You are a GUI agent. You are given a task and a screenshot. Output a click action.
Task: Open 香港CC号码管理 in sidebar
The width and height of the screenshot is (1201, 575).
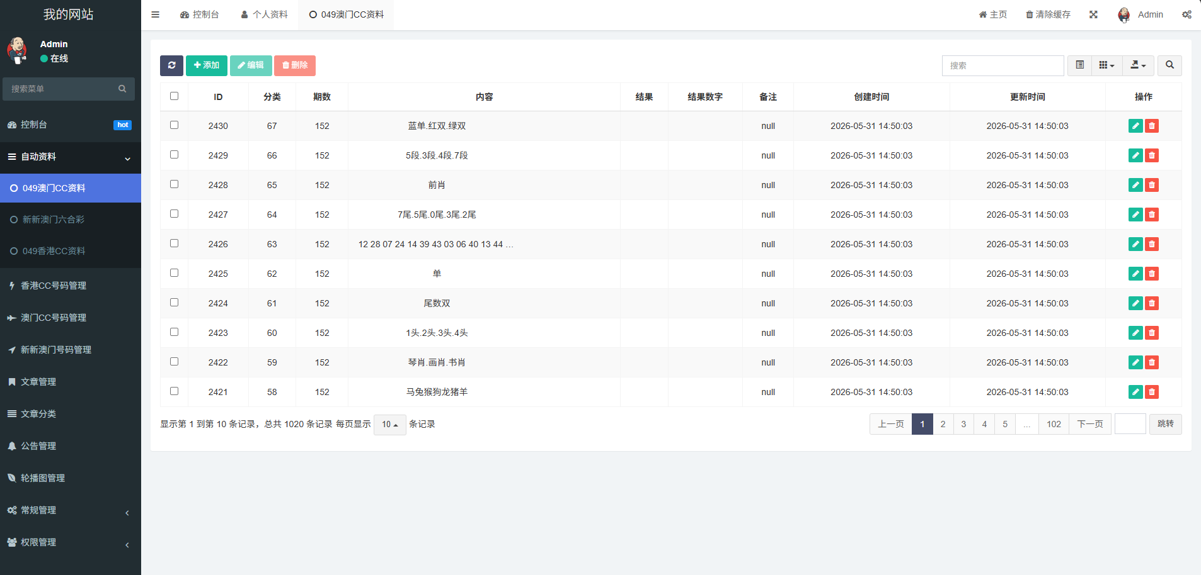point(71,286)
